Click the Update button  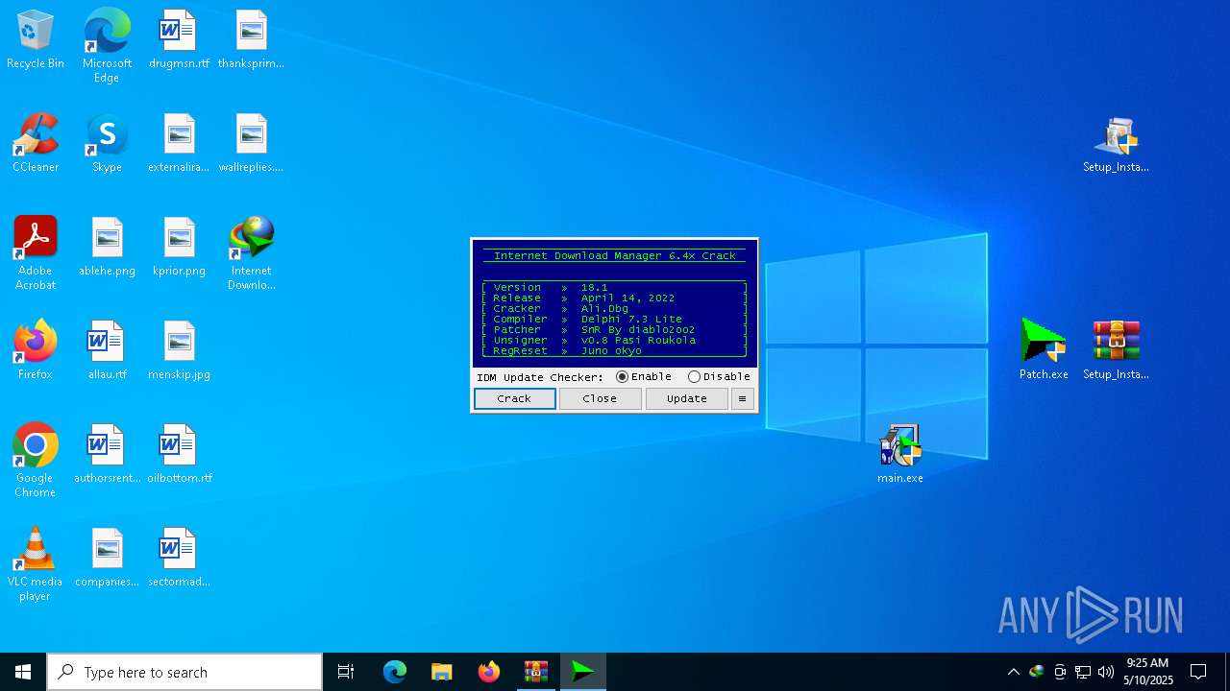coord(686,398)
